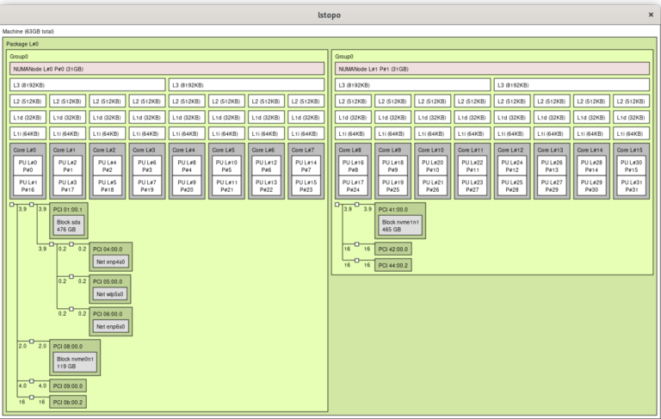Click the PCI 42:00.0 node
Viewport: 661px width, 419px height.
393,248
